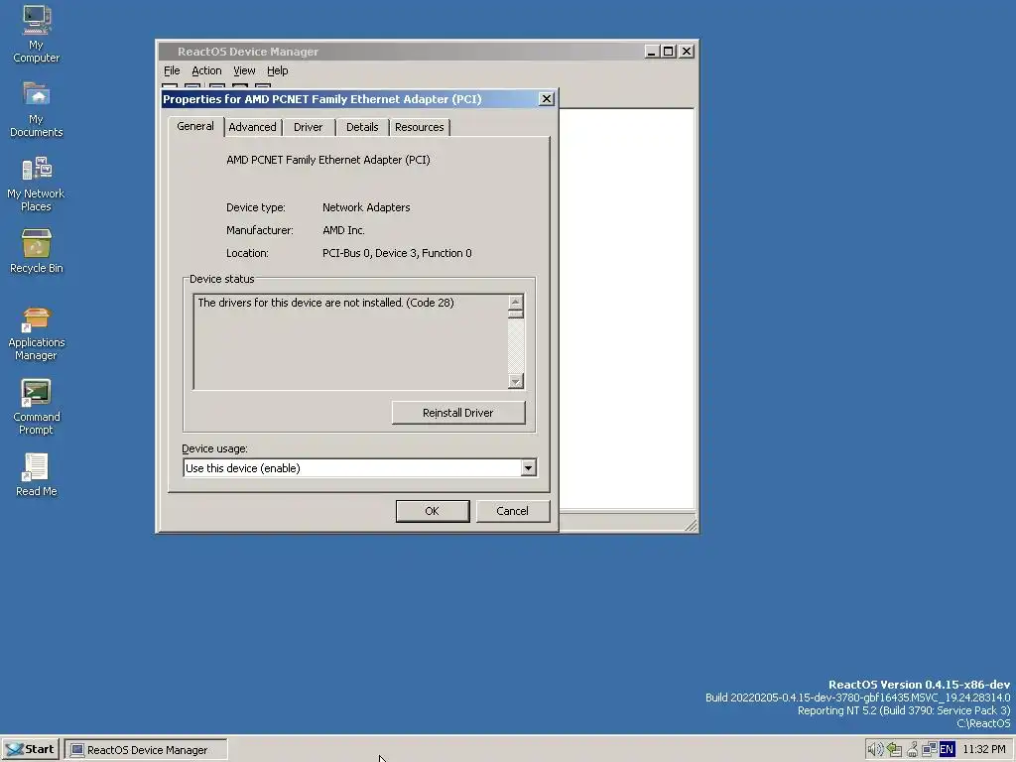Select the My Documents desktop icon
Screen dimensions: 1016x762
tap(37, 109)
